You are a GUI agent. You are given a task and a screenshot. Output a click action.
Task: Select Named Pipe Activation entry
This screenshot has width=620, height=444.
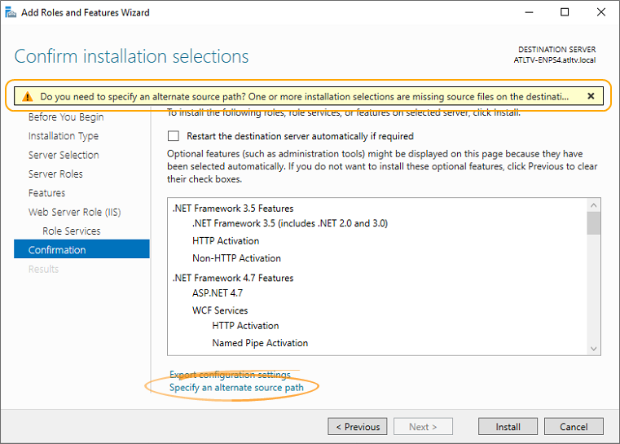260,343
